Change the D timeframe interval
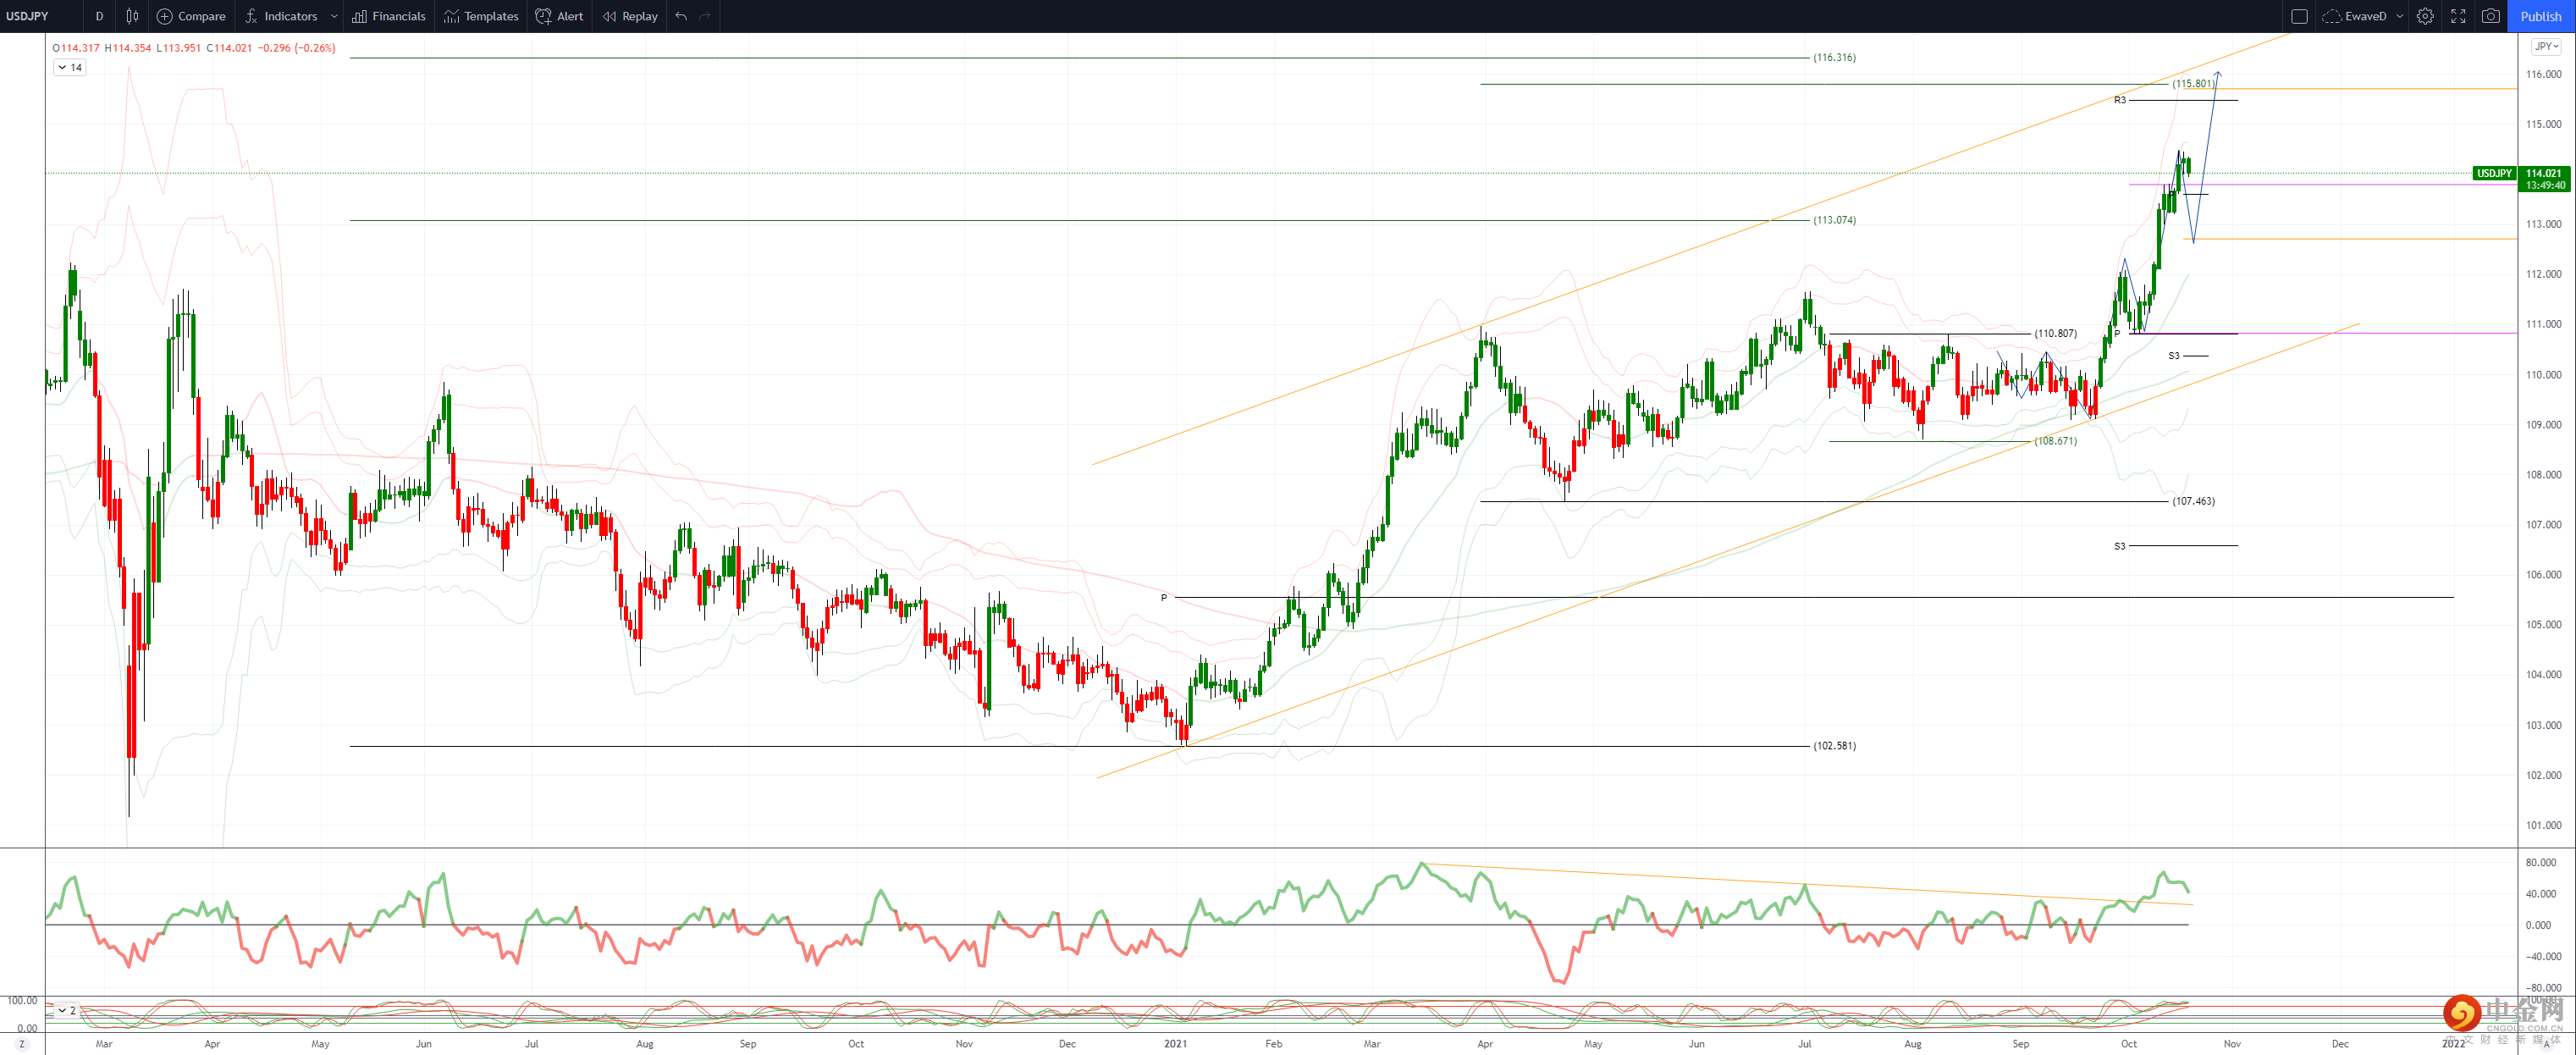Viewport: 2576px width, 1055px height. pos(99,16)
